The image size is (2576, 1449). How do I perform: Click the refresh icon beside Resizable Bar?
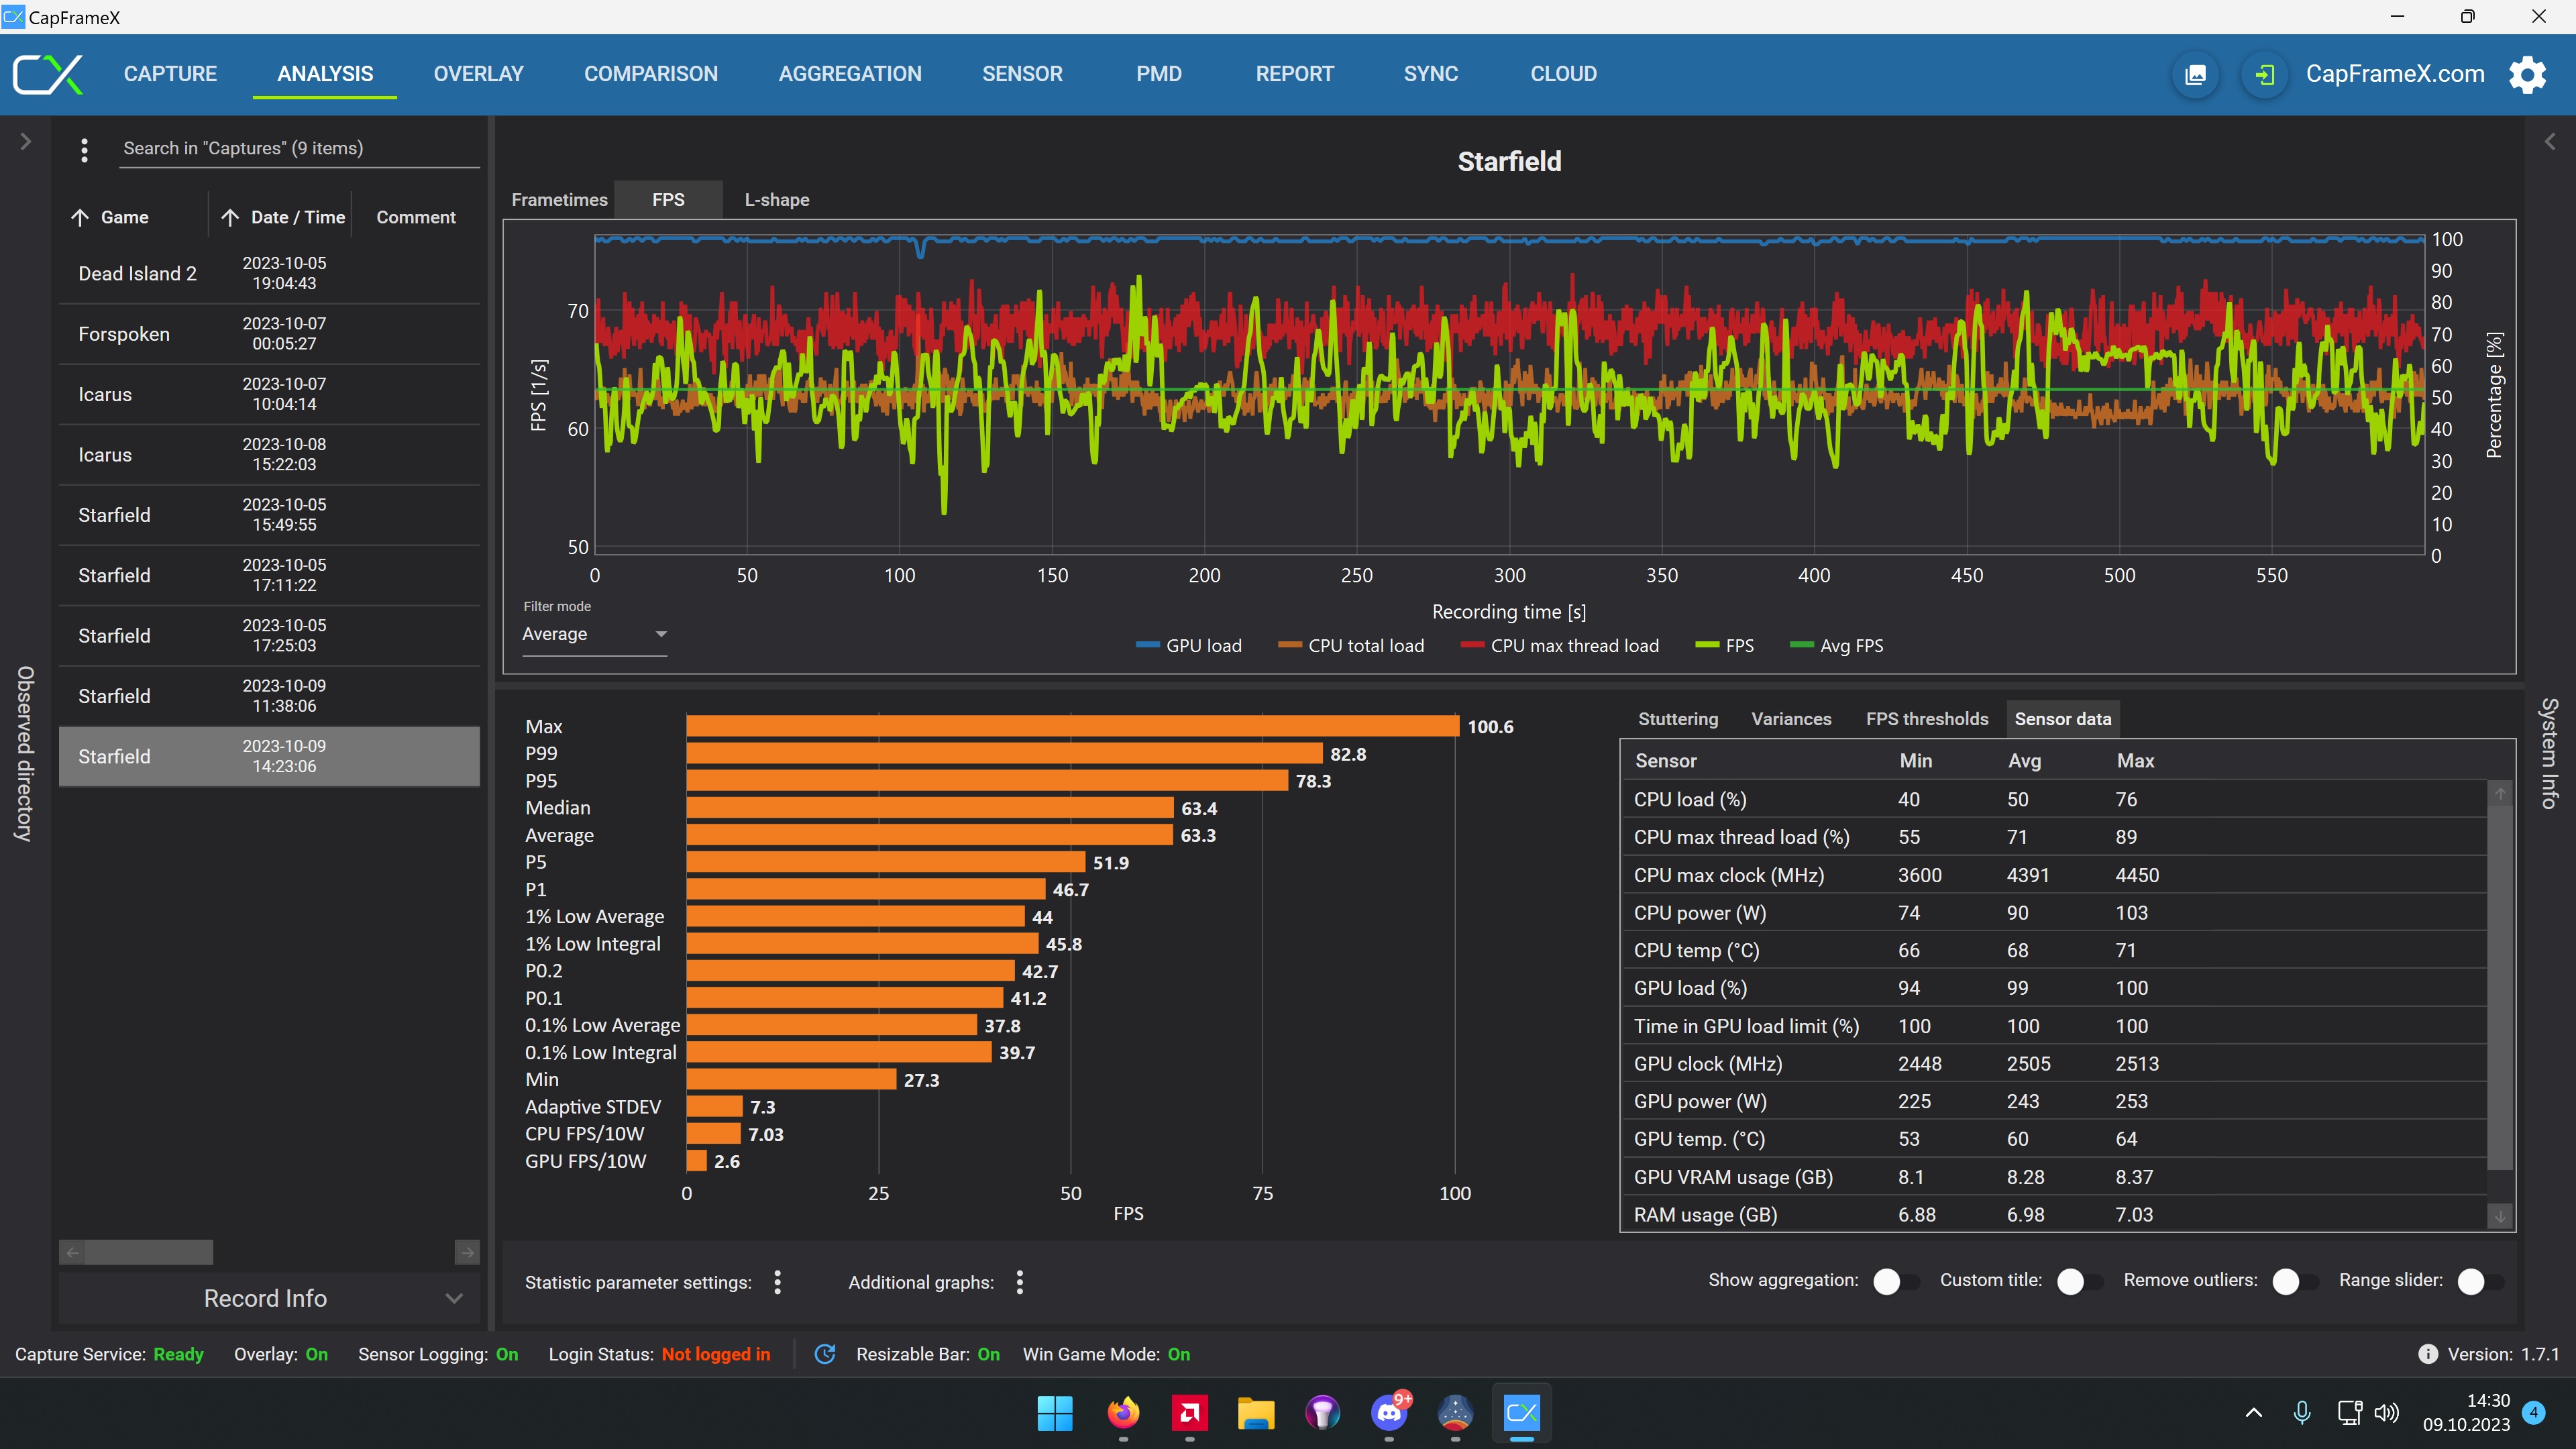click(825, 1354)
